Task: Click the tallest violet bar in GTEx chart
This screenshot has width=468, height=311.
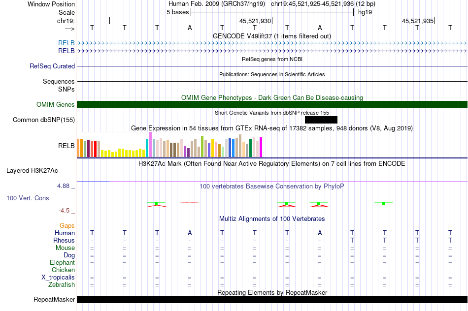Action: coord(150,145)
